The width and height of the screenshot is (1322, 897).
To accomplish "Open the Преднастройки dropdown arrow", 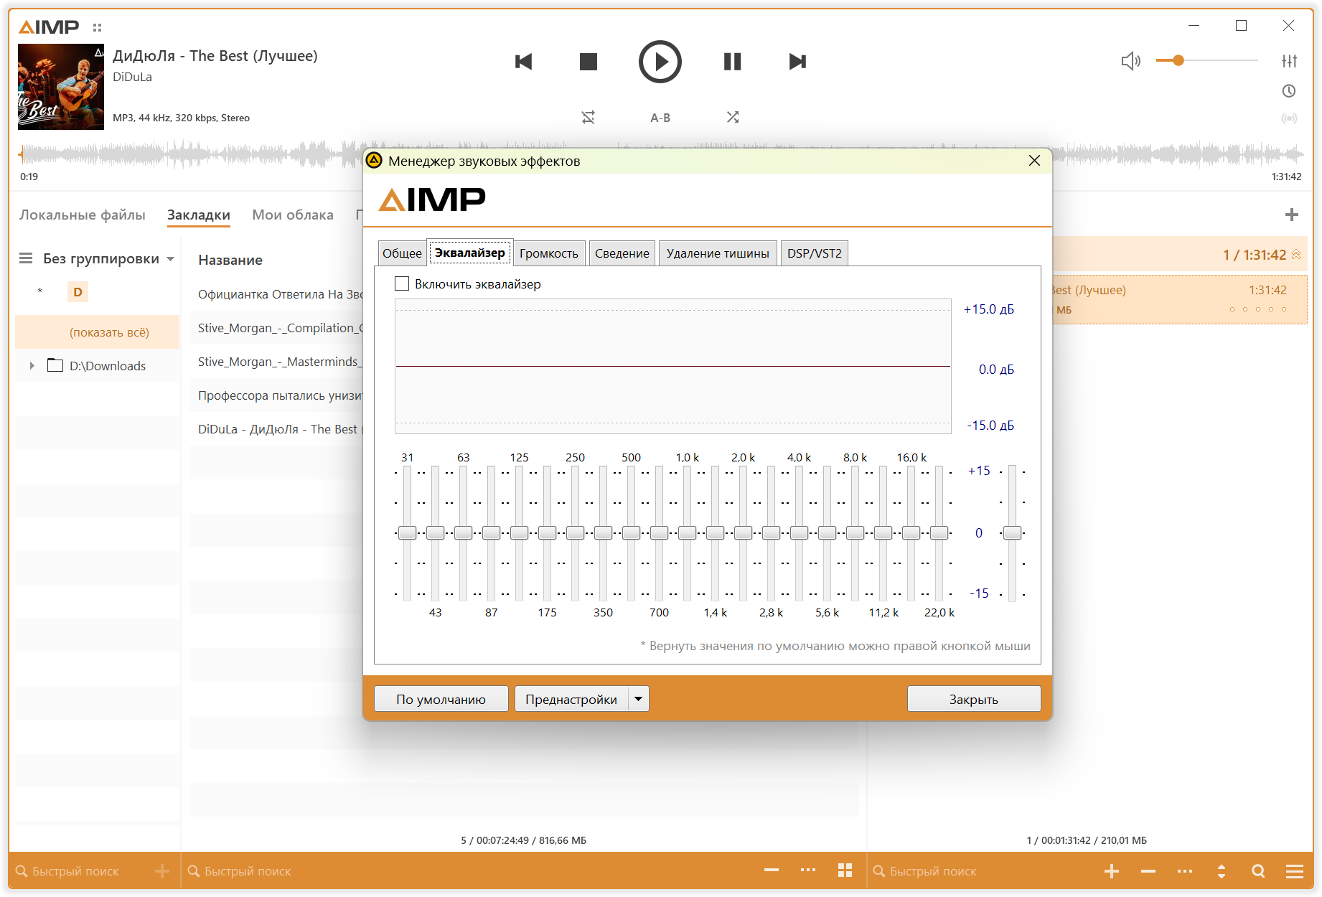I will click(639, 699).
